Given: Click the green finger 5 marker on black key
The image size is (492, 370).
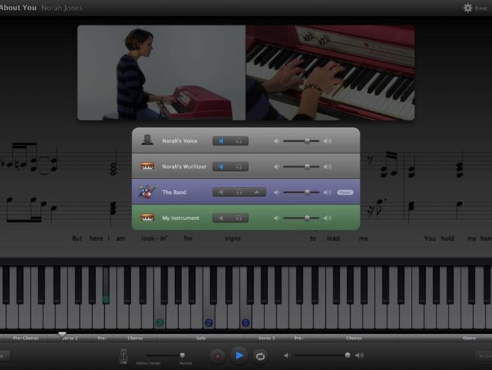Looking at the screenshot, I should 106,300.
